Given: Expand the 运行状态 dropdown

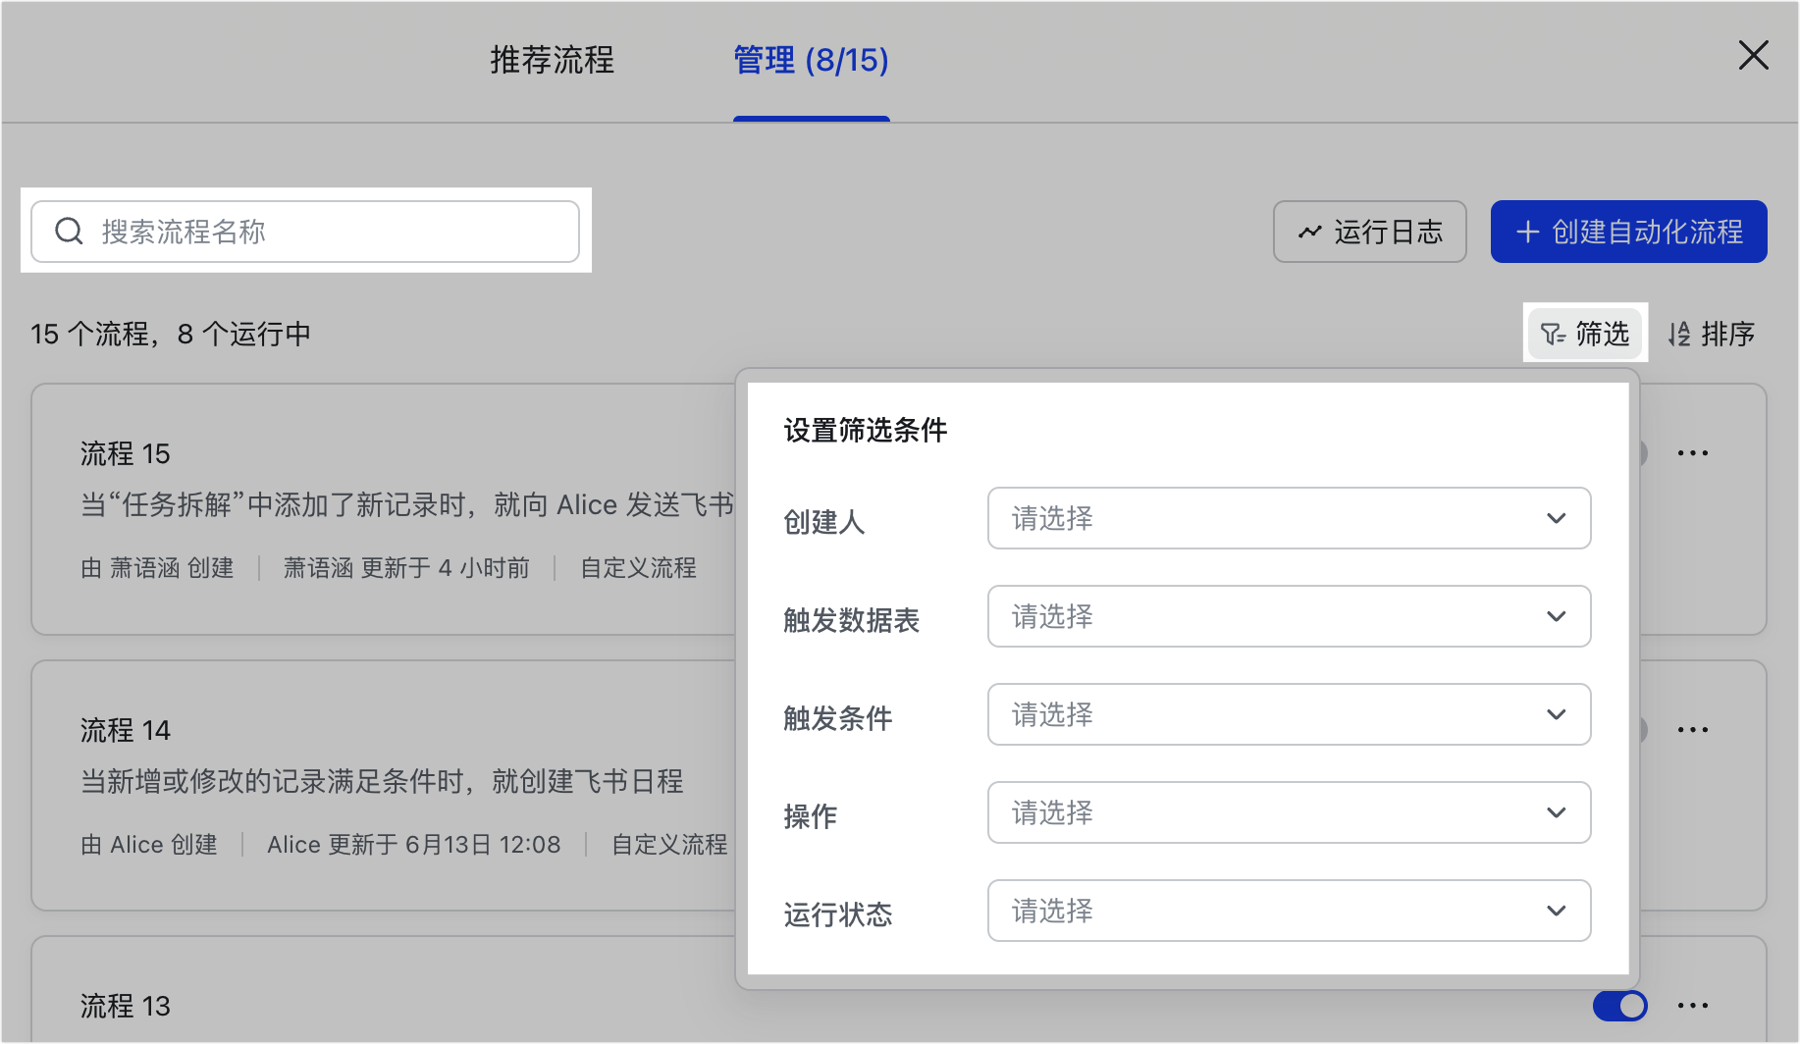Looking at the screenshot, I should [x=1288, y=911].
